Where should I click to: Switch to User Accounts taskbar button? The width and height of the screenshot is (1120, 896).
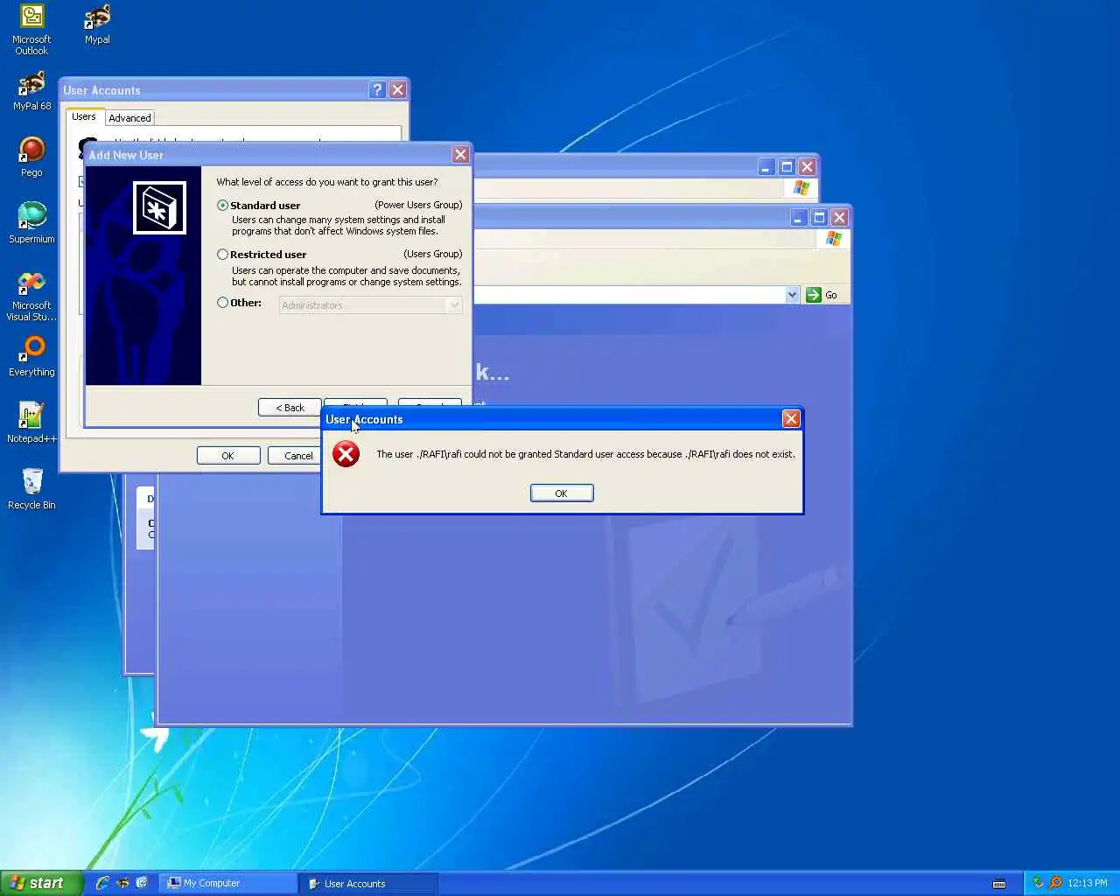click(368, 883)
